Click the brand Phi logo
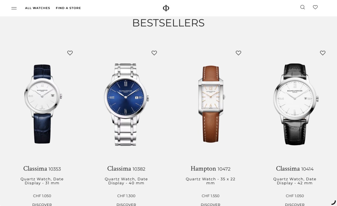Image resolution: width=337 pixels, height=206 pixels. click(x=166, y=8)
